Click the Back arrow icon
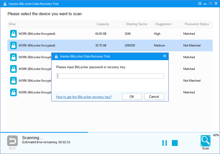Viewport: 220px width, 154px height. point(12,141)
